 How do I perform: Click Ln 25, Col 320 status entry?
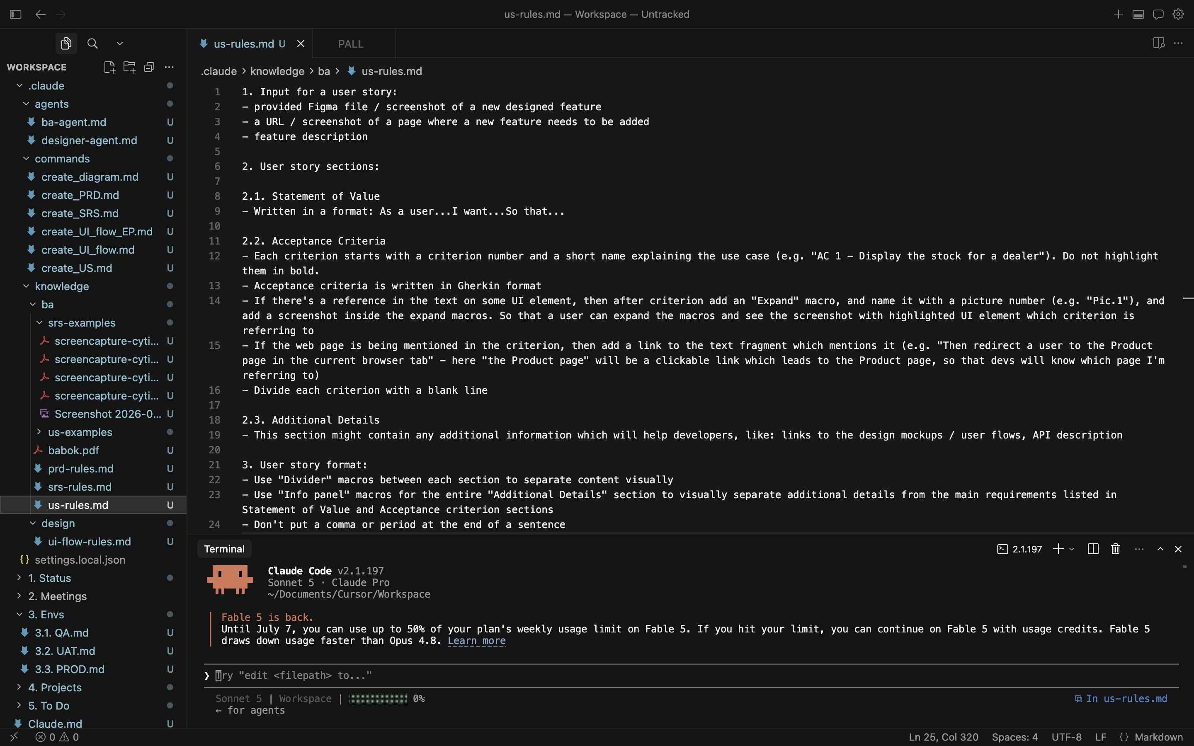click(943, 736)
